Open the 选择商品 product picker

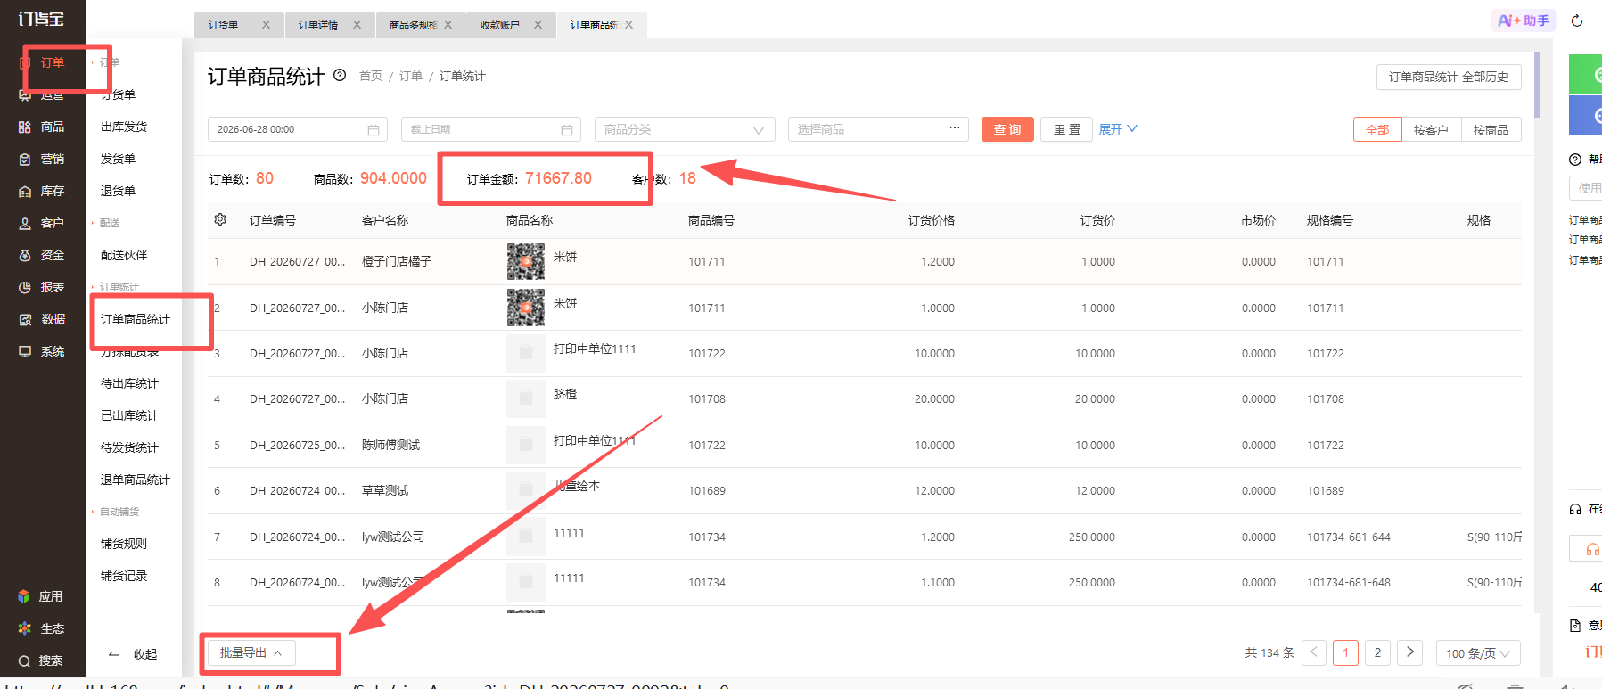(x=878, y=129)
